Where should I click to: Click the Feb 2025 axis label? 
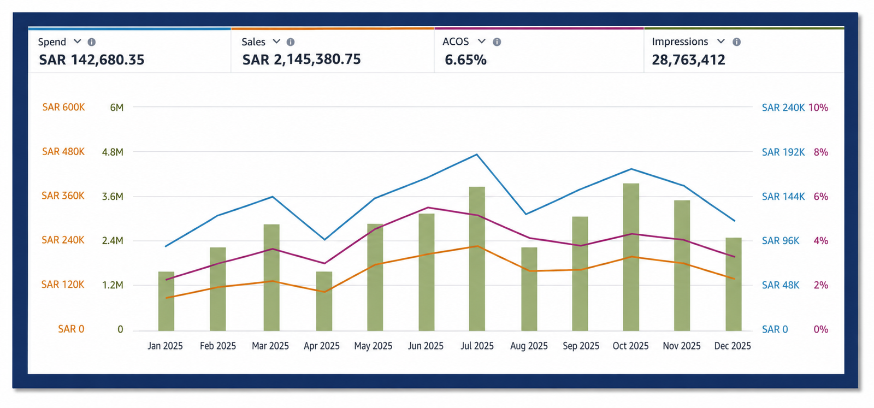click(218, 346)
